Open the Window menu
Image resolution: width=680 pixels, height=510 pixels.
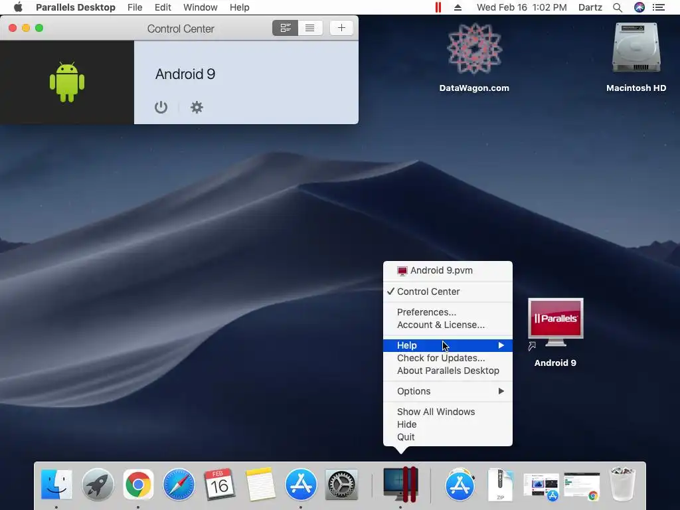point(201,7)
